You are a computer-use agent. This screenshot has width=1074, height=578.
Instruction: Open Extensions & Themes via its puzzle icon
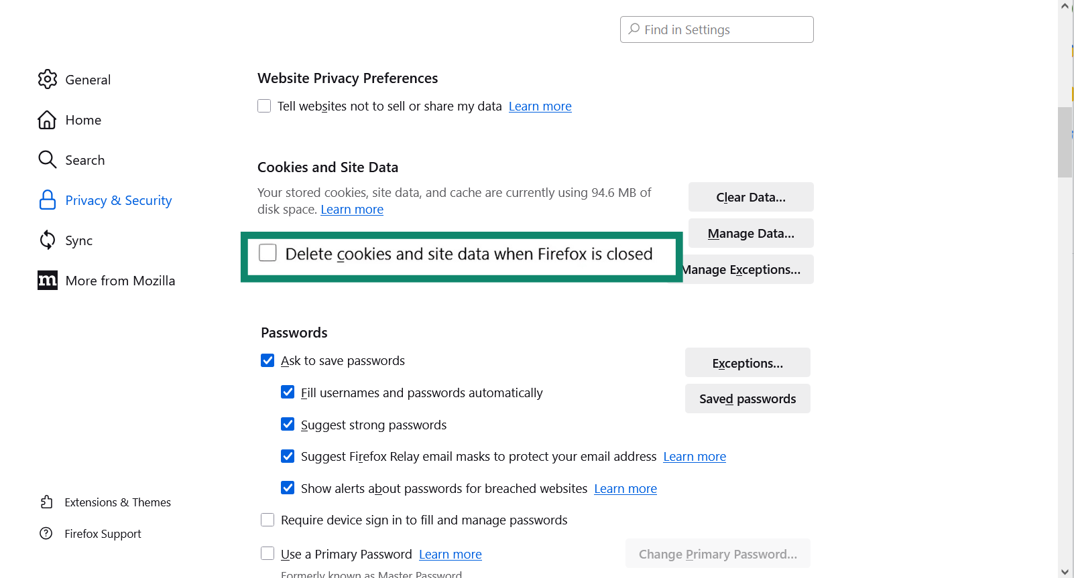point(46,502)
